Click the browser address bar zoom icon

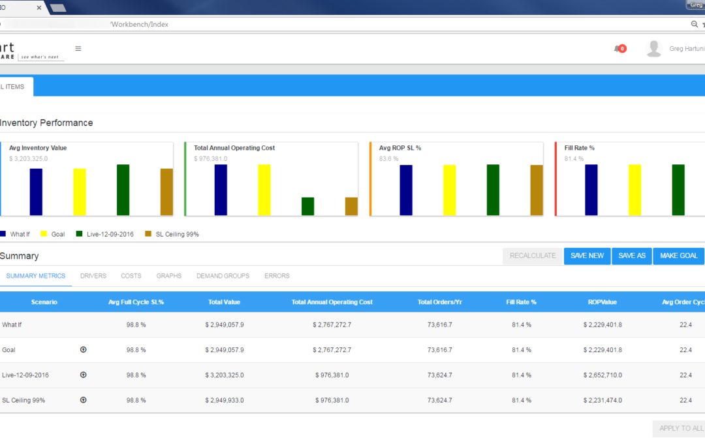pyautogui.click(x=694, y=24)
